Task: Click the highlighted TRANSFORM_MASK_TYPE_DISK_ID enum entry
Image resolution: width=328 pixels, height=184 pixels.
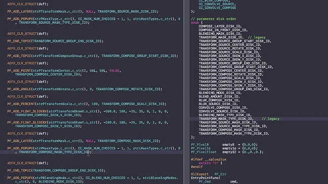Action: coord(226,119)
